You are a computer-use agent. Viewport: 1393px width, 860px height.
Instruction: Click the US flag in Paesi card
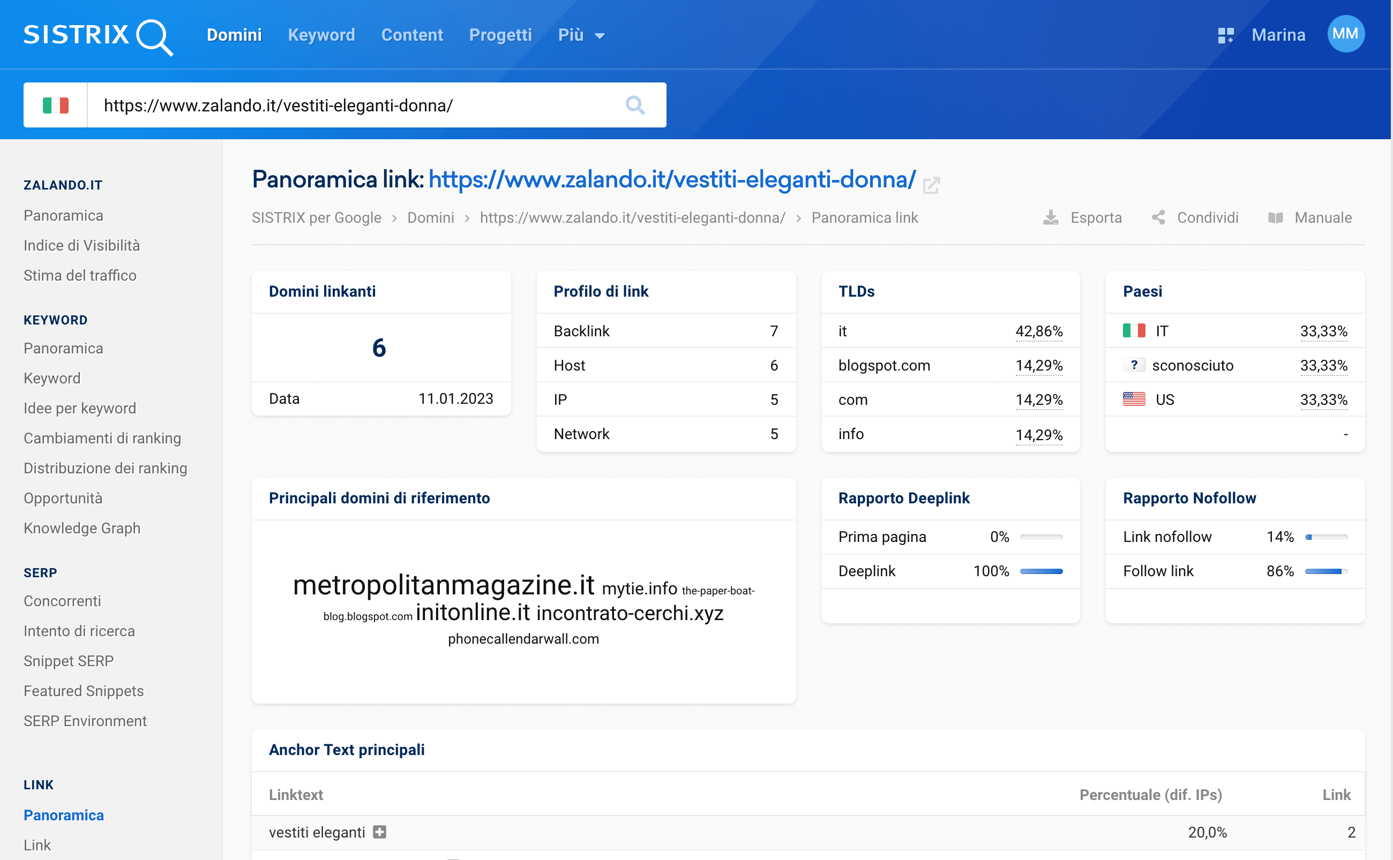pos(1134,399)
